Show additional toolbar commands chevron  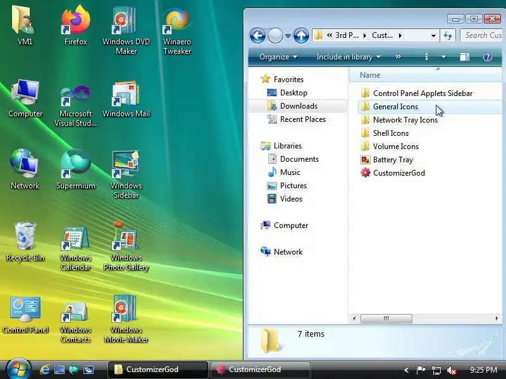398,57
